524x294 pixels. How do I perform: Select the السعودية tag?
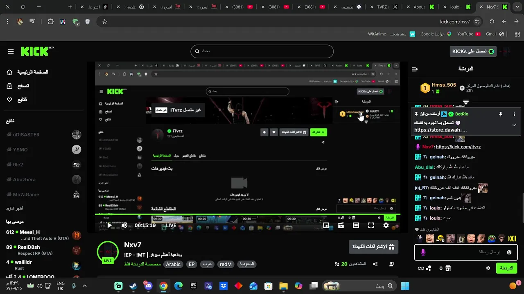click(246, 264)
